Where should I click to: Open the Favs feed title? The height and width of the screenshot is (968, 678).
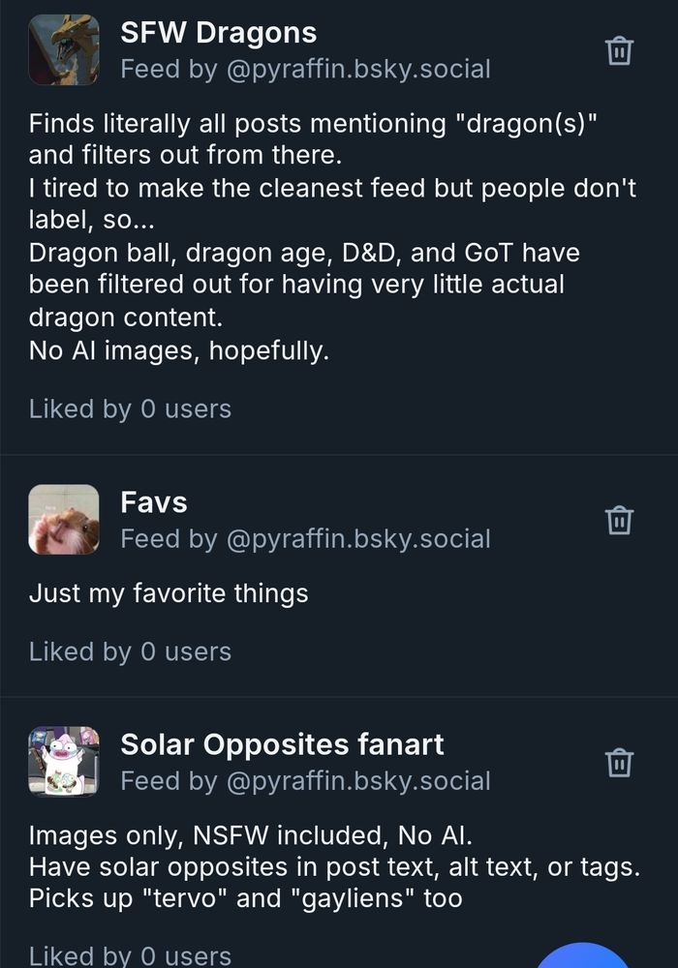pyautogui.click(x=153, y=502)
